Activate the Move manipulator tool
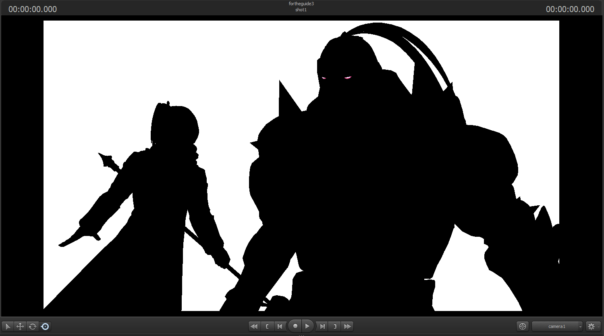604x336 pixels. point(20,326)
